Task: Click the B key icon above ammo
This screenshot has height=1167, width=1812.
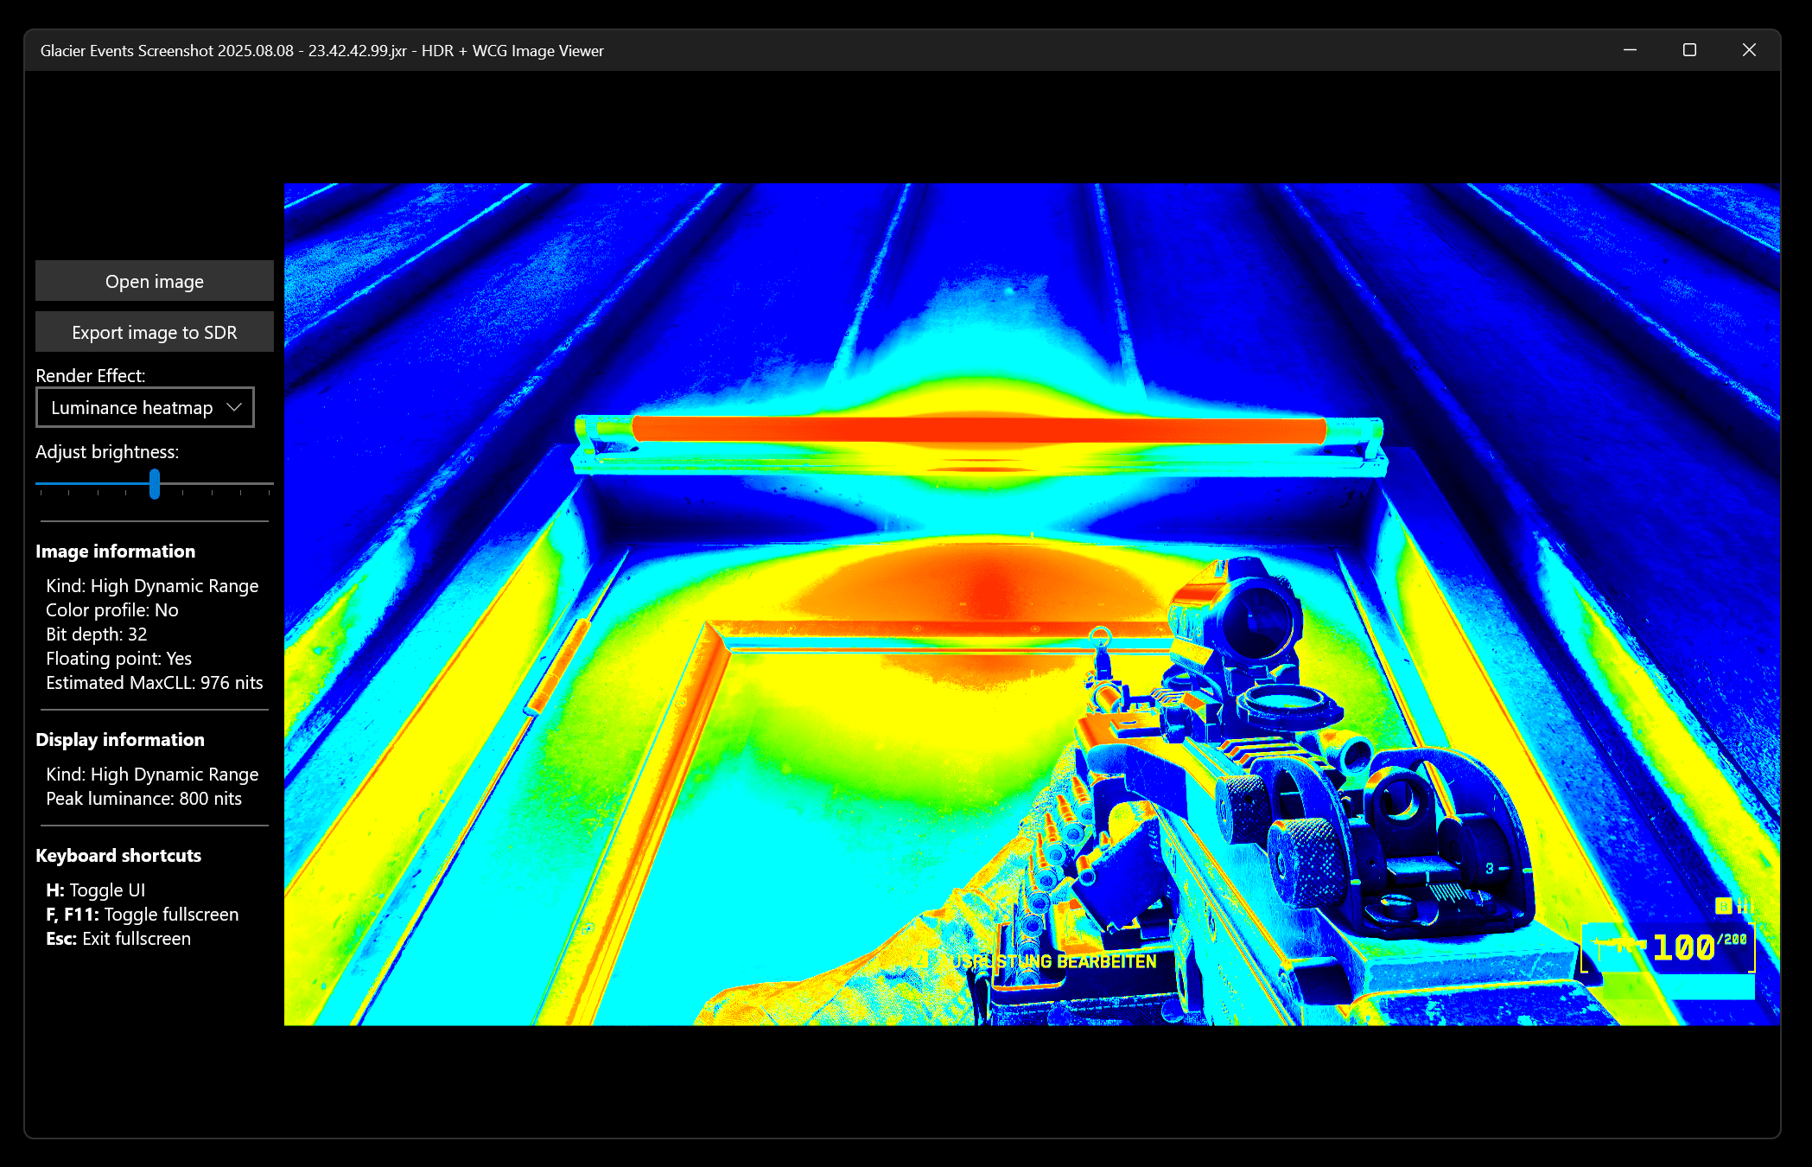Action: 1723,905
